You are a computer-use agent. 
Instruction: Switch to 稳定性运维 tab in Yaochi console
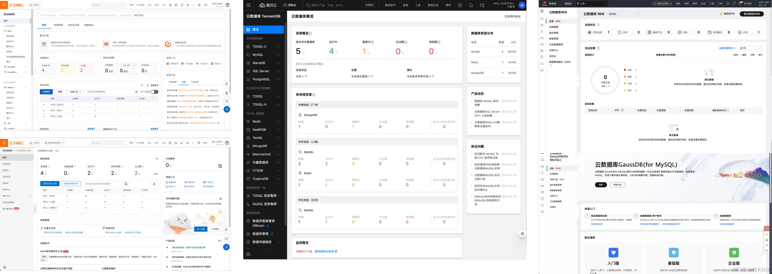(x=74, y=25)
